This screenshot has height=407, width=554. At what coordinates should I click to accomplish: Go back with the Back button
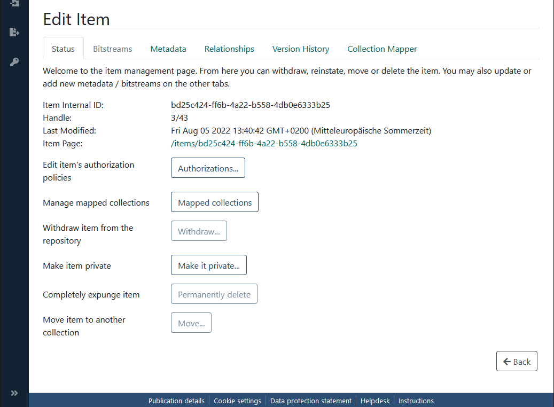(x=517, y=361)
